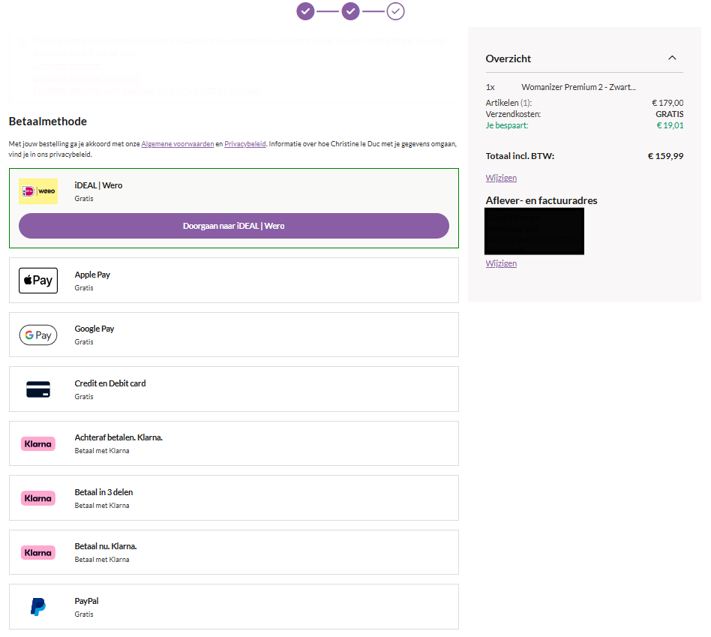Click Wijzigen under the order total
This screenshot has height=637, width=711.
[501, 178]
